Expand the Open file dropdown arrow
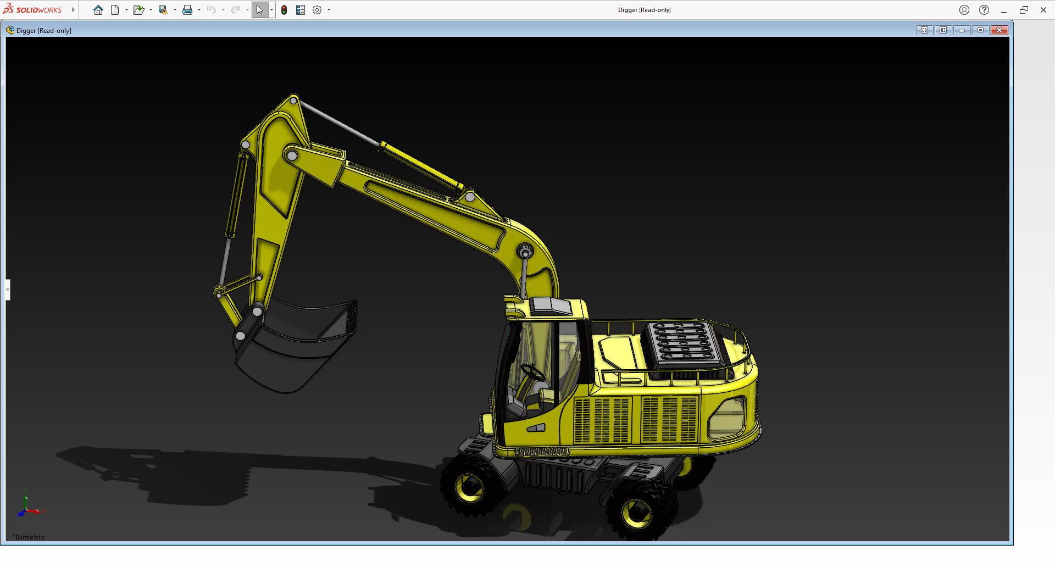 click(151, 10)
